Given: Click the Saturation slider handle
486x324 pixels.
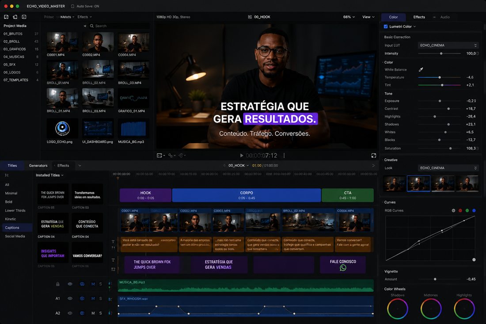Looking at the screenshot, I should click(x=450, y=149).
